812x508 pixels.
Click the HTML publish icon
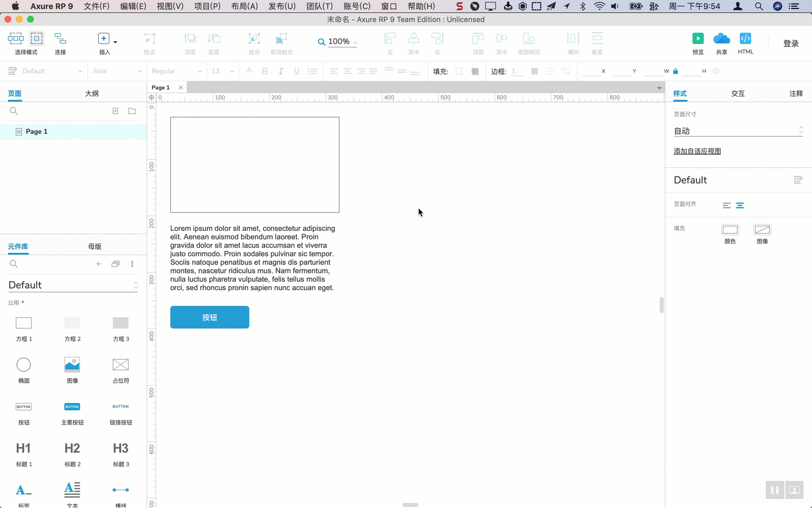pos(745,39)
